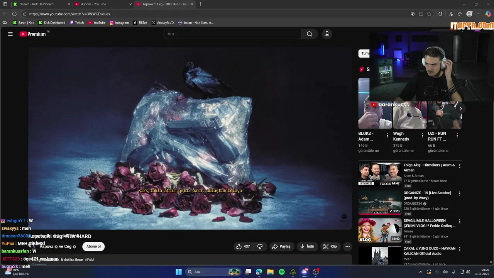Launch the Copilot icon in the browser toolbar
This screenshot has height=278, width=494.
(488, 14)
